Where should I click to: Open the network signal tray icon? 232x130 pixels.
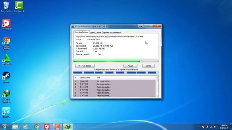point(211,127)
